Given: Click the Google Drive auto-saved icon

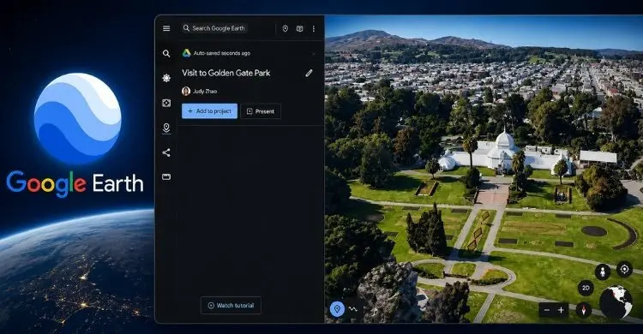Looking at the screenshot, I should [x=186, y=53].
